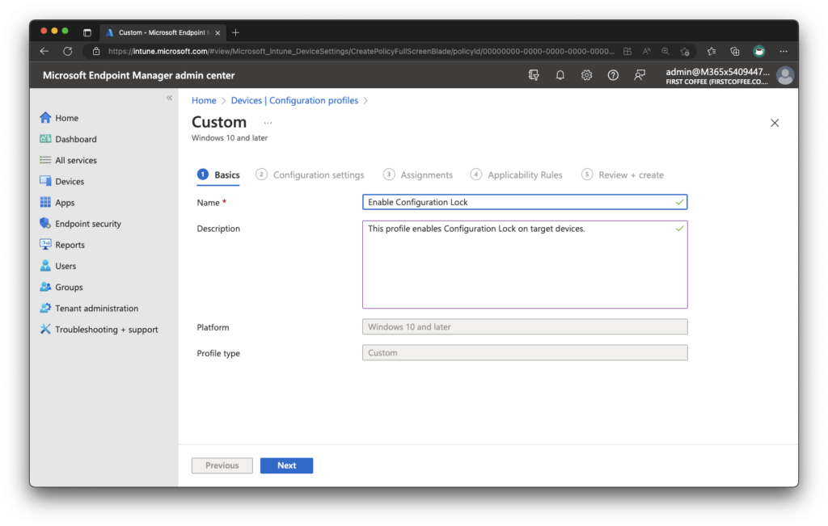Open the Apps grid icon
Image resolution: width=828 pixels, height=526 pixels.
tap(45, 202)
